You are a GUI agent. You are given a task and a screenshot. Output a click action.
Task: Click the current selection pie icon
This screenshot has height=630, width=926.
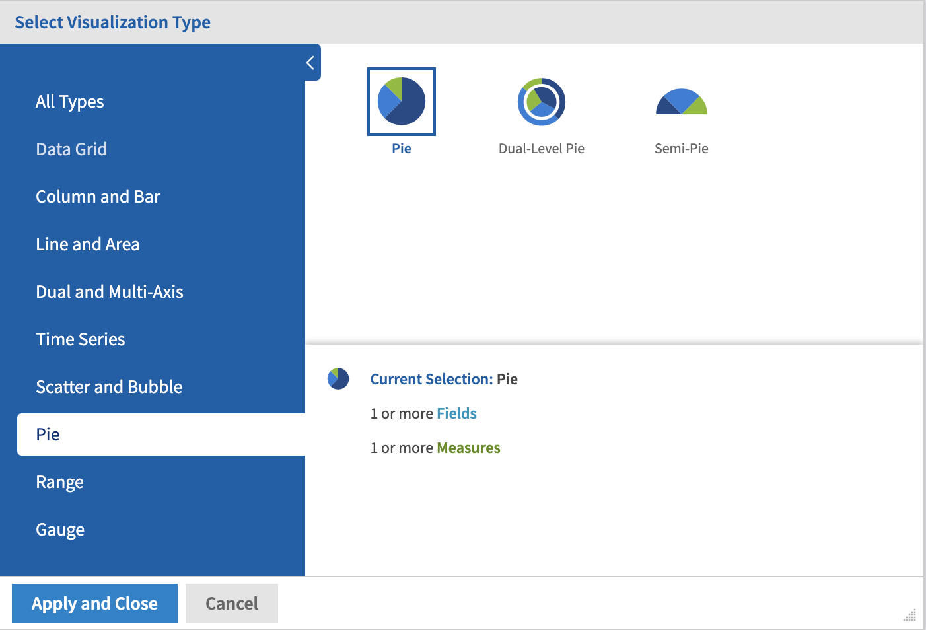click(x=338, y=379)
